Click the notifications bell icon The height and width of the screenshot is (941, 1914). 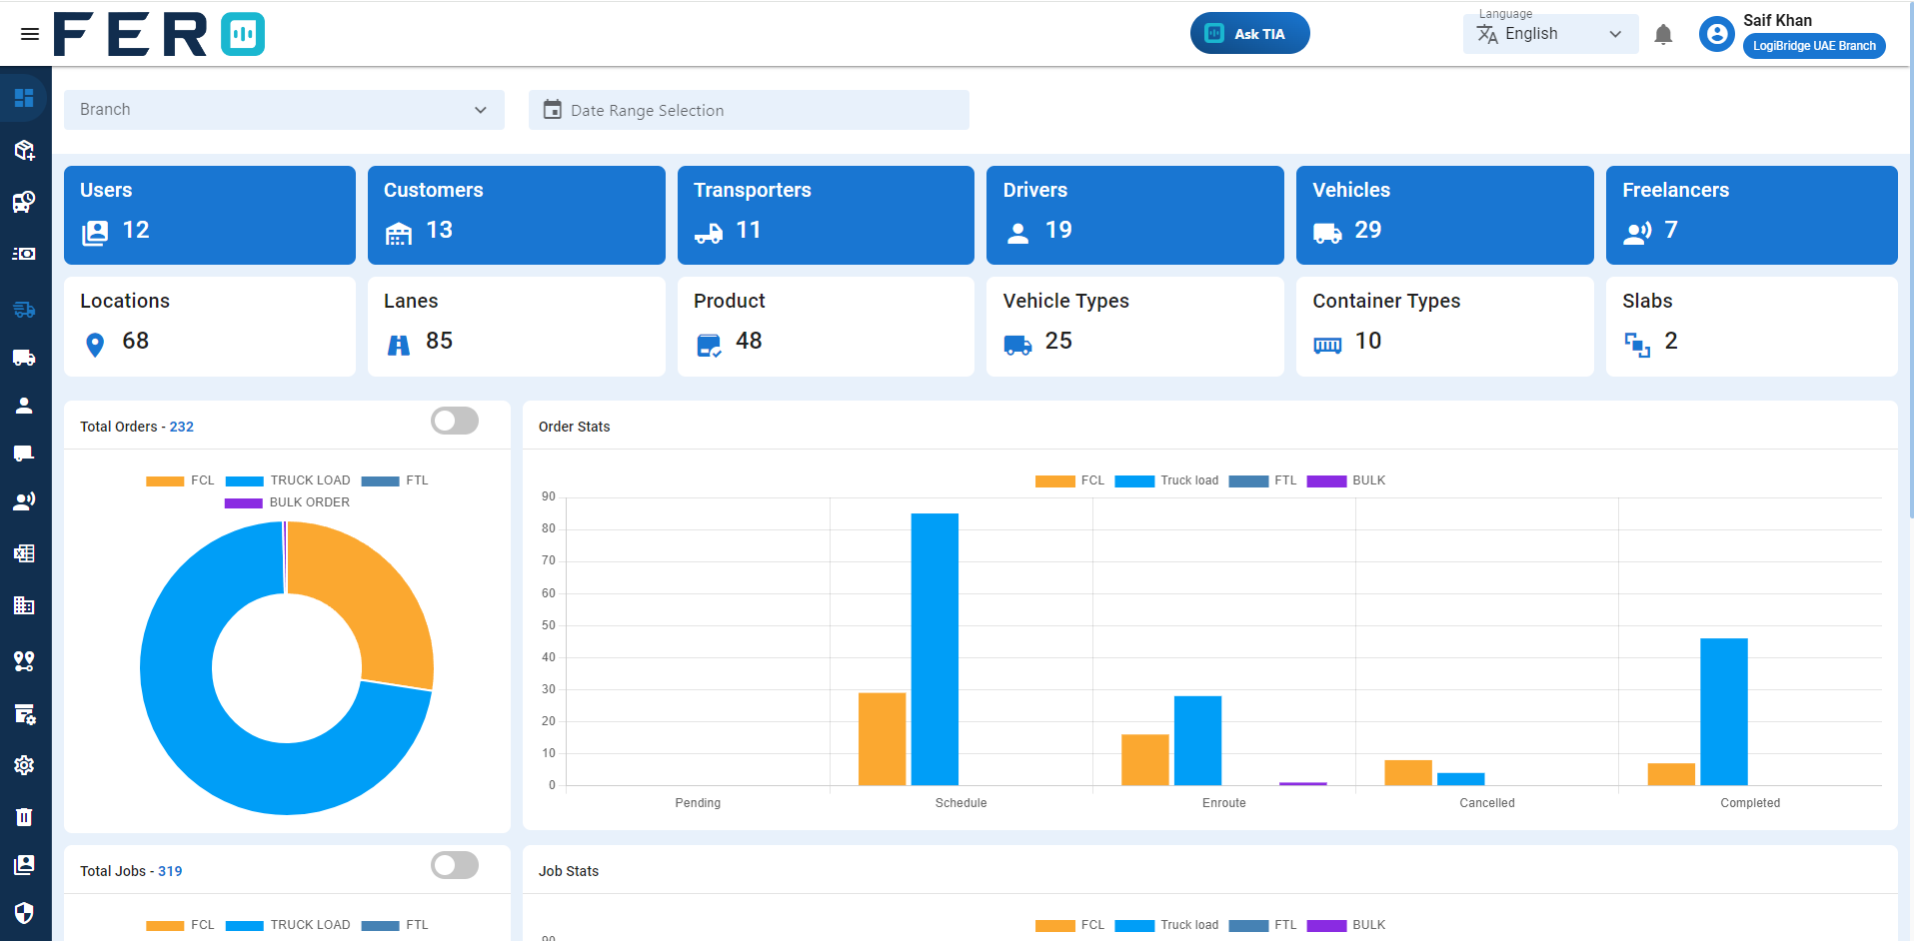pyautogui.click(x=1663, y=35)
